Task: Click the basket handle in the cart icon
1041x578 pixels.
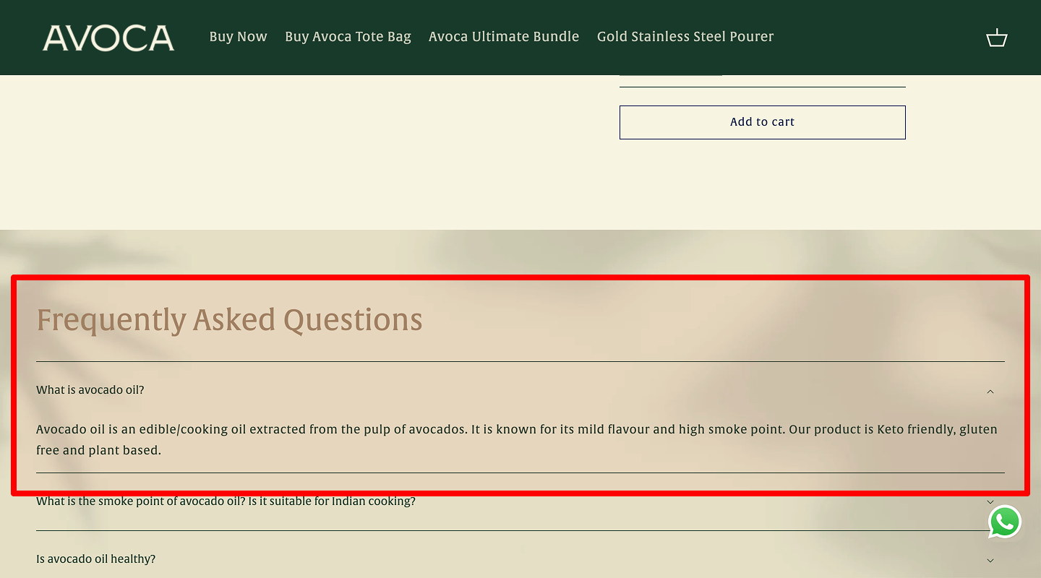Action: pyautogui.click(x=997, y=30)
